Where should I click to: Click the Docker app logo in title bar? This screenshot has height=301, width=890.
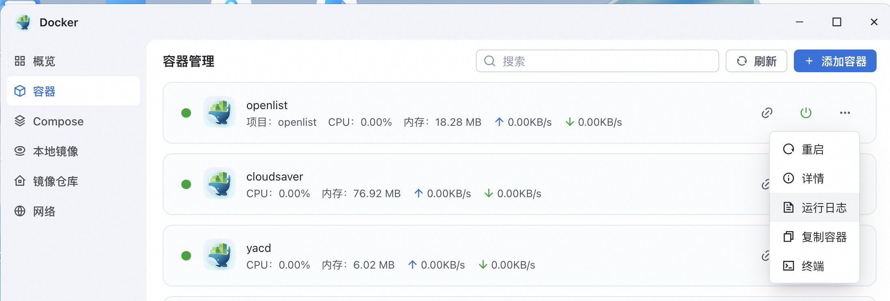pos(24,22)
